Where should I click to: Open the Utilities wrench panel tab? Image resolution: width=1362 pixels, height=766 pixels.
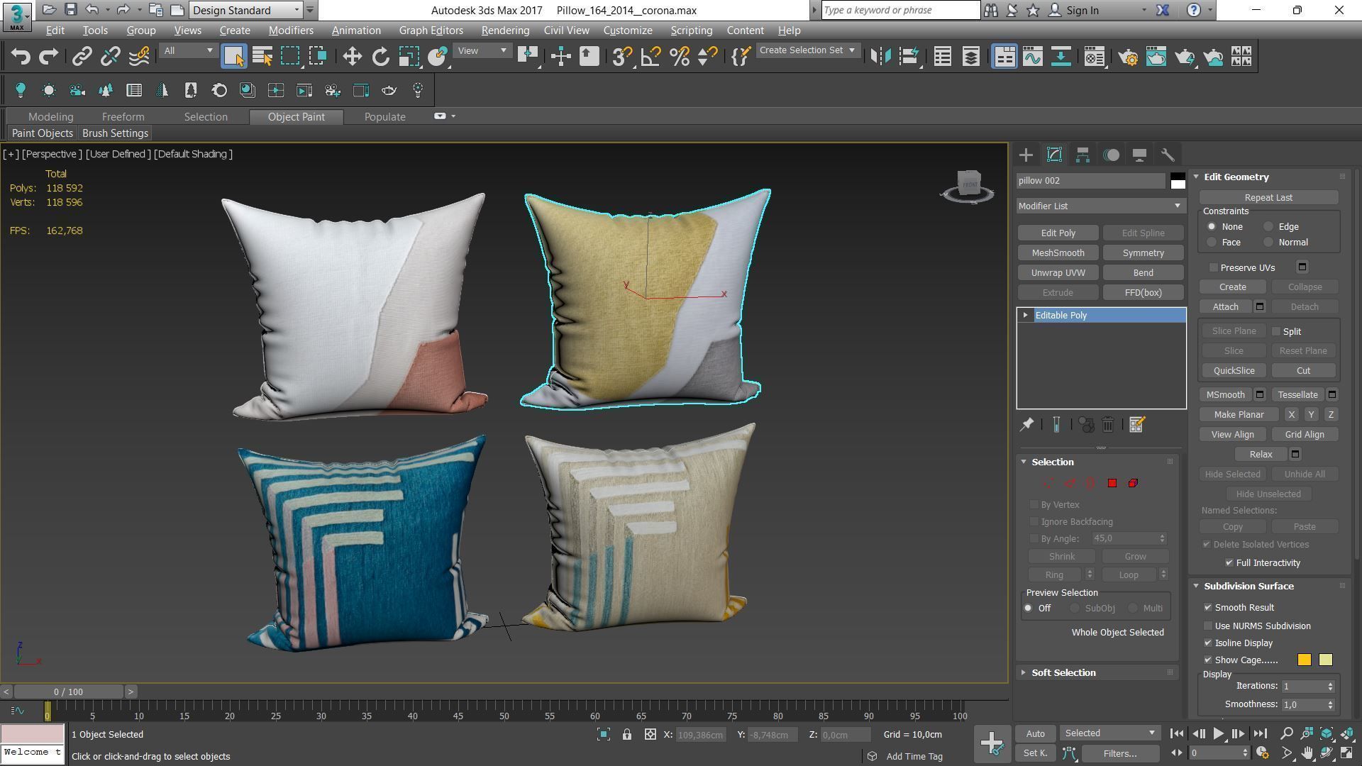(1168, 155)
